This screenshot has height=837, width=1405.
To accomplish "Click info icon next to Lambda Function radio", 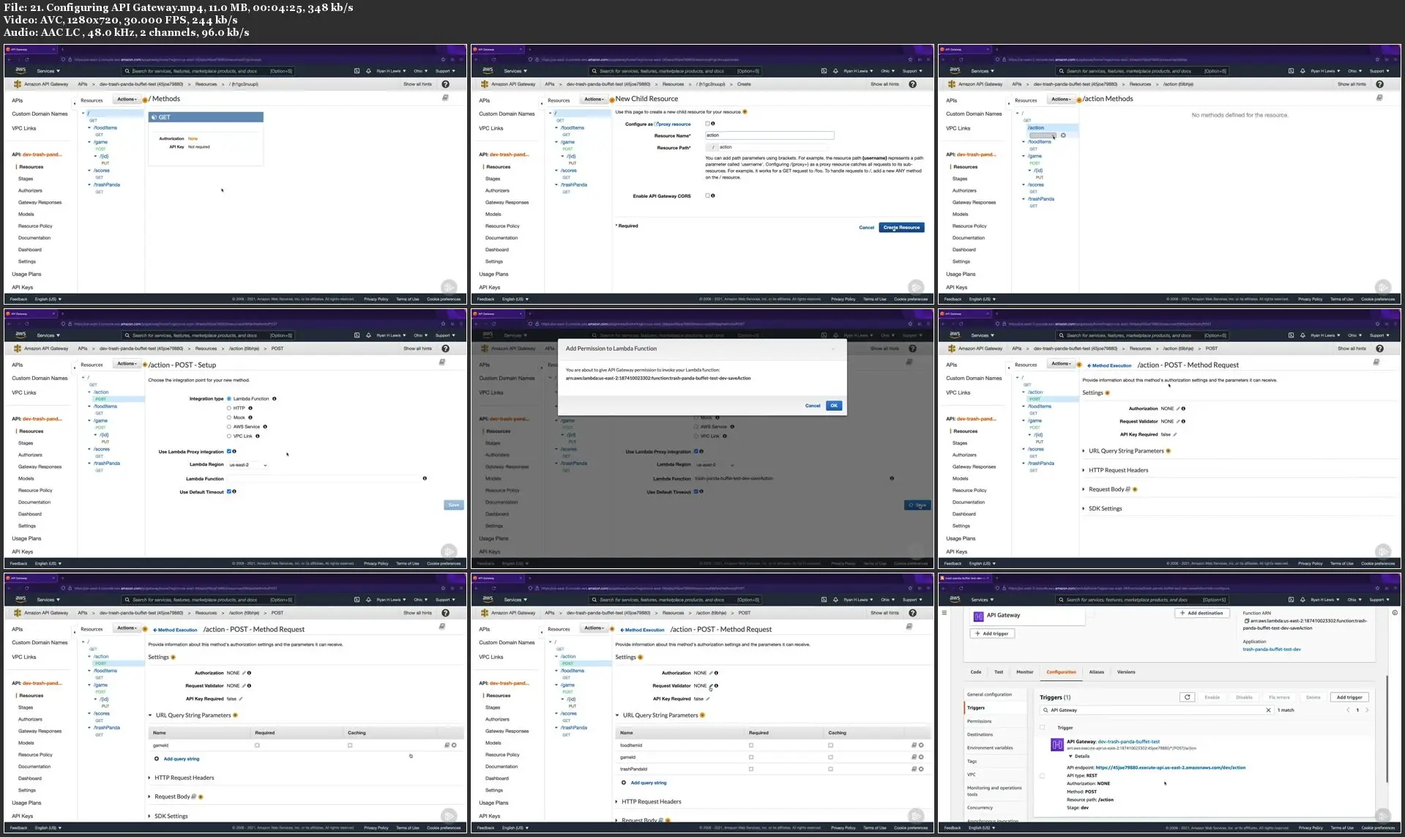I will (275, 399).
